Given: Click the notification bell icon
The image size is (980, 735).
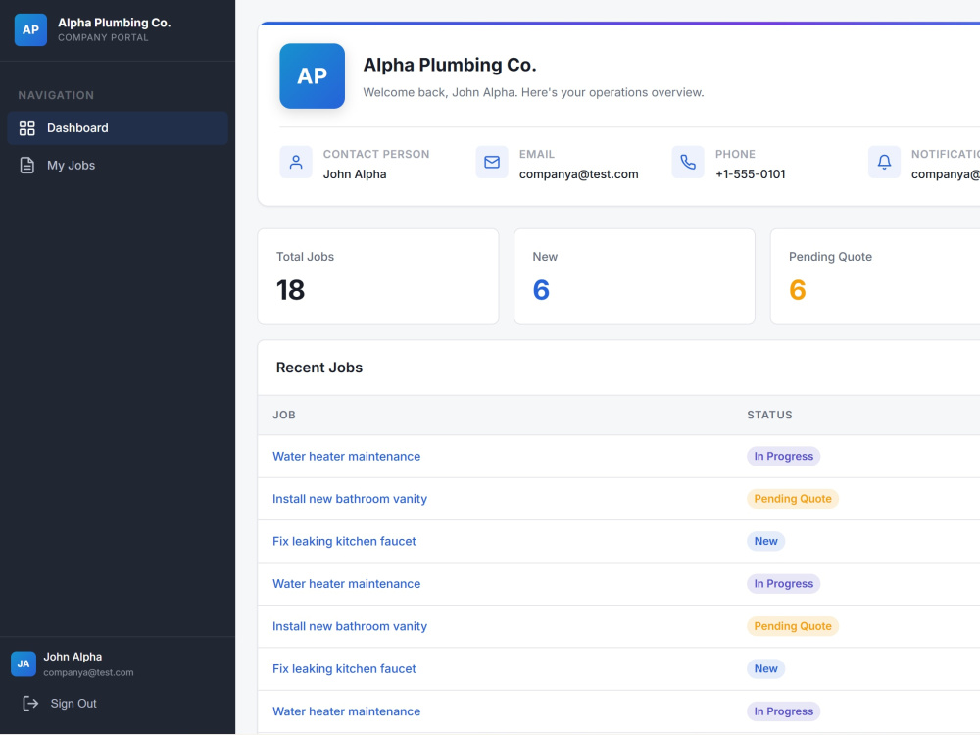Looking at the screenshot, I should click(x=884, y=162).
